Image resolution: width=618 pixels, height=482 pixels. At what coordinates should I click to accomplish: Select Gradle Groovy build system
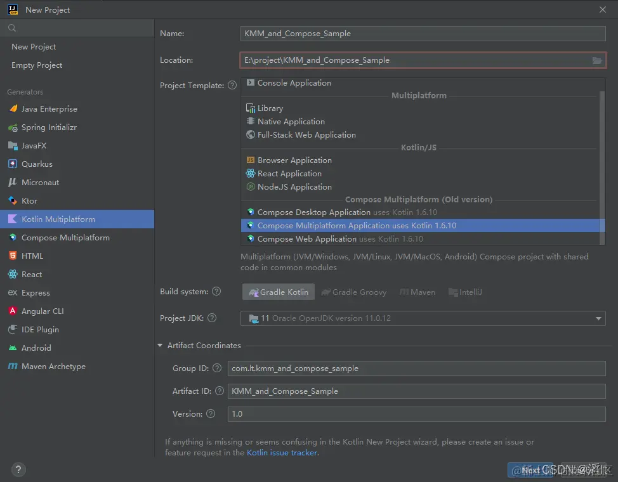[354, 292]
